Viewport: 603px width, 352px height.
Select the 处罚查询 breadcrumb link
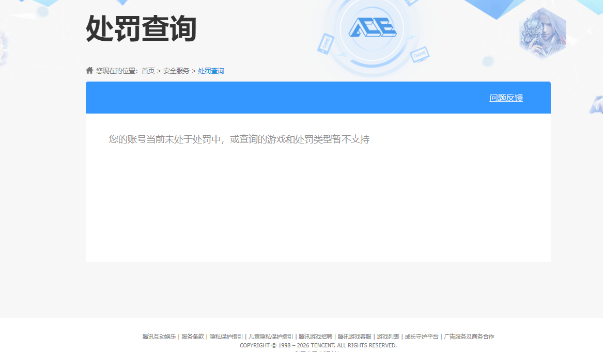(x=211, y=71)
